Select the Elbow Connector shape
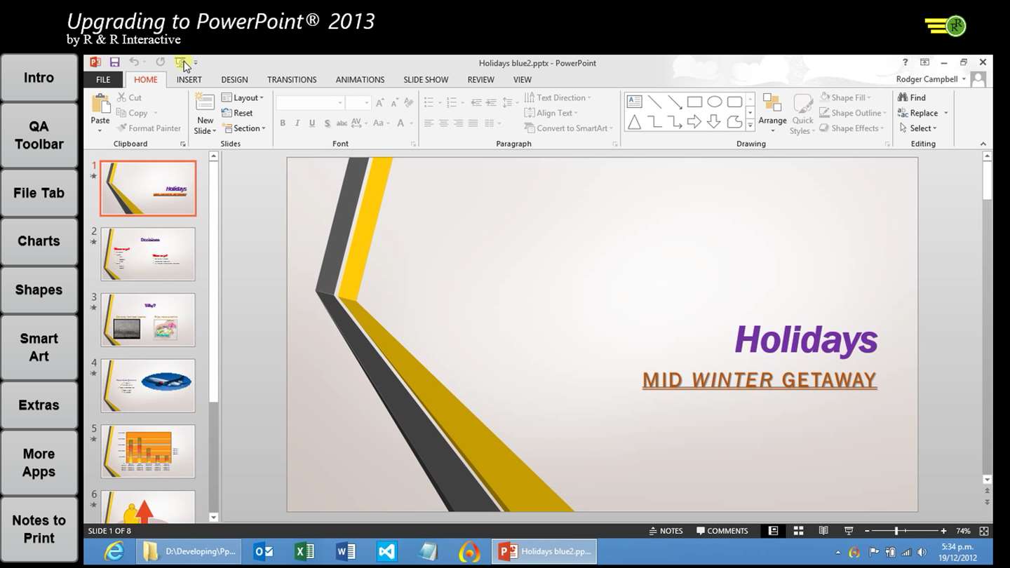The image size is (1010, 568). click(654, 122)
